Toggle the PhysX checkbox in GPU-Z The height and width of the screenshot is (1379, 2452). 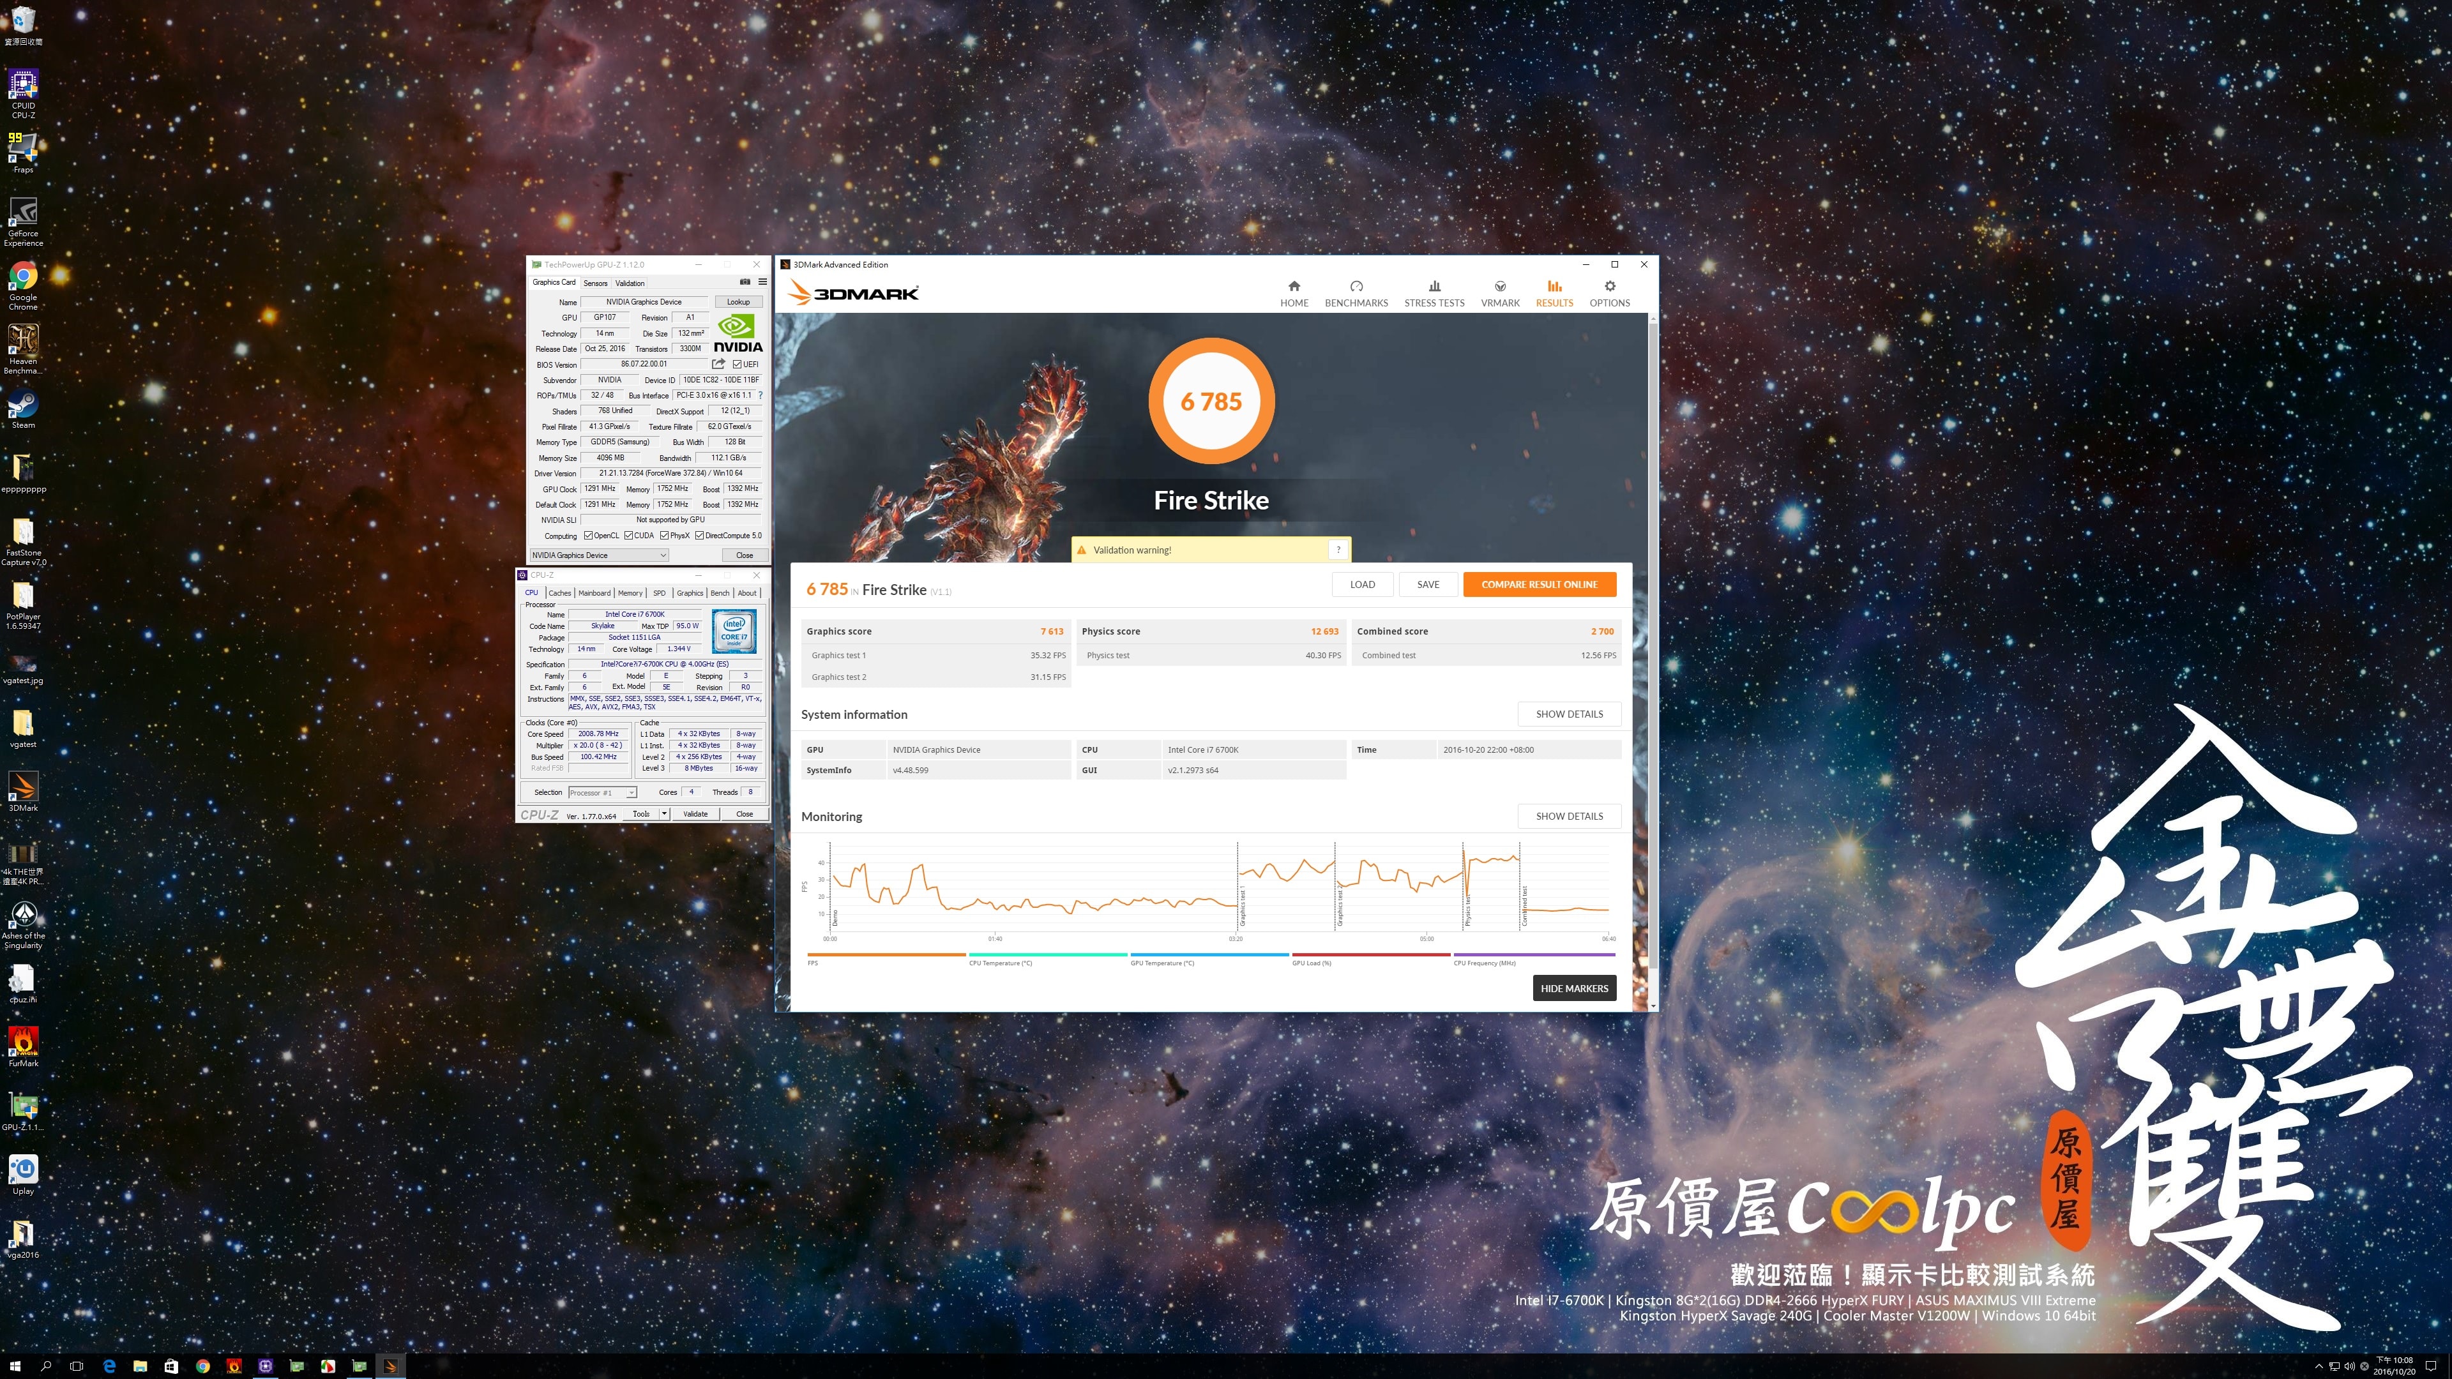coord(664,535)
